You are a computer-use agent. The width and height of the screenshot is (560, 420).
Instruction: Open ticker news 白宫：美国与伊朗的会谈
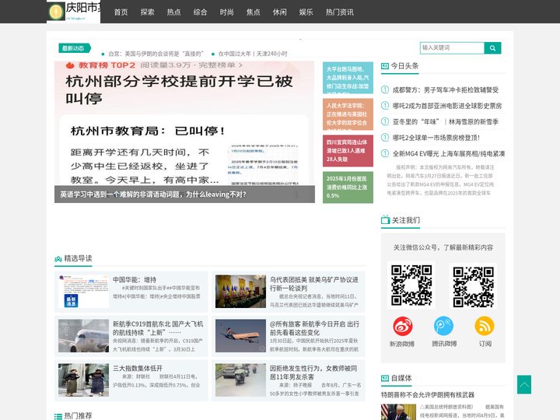pyautogui.click(x=156, y=54)
